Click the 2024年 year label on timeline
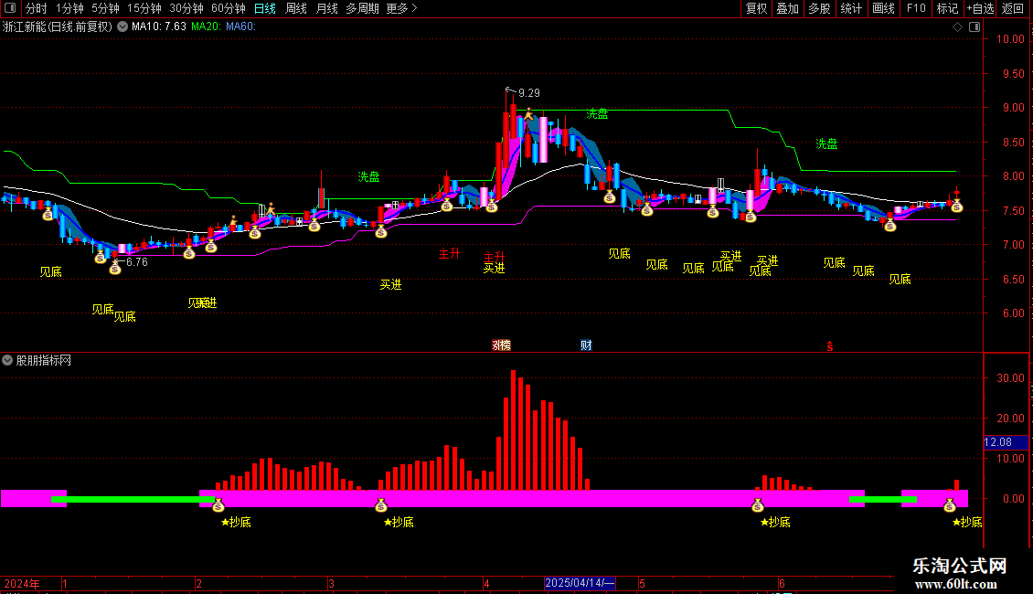This screenshot has height=594, width=1033. 22,583
